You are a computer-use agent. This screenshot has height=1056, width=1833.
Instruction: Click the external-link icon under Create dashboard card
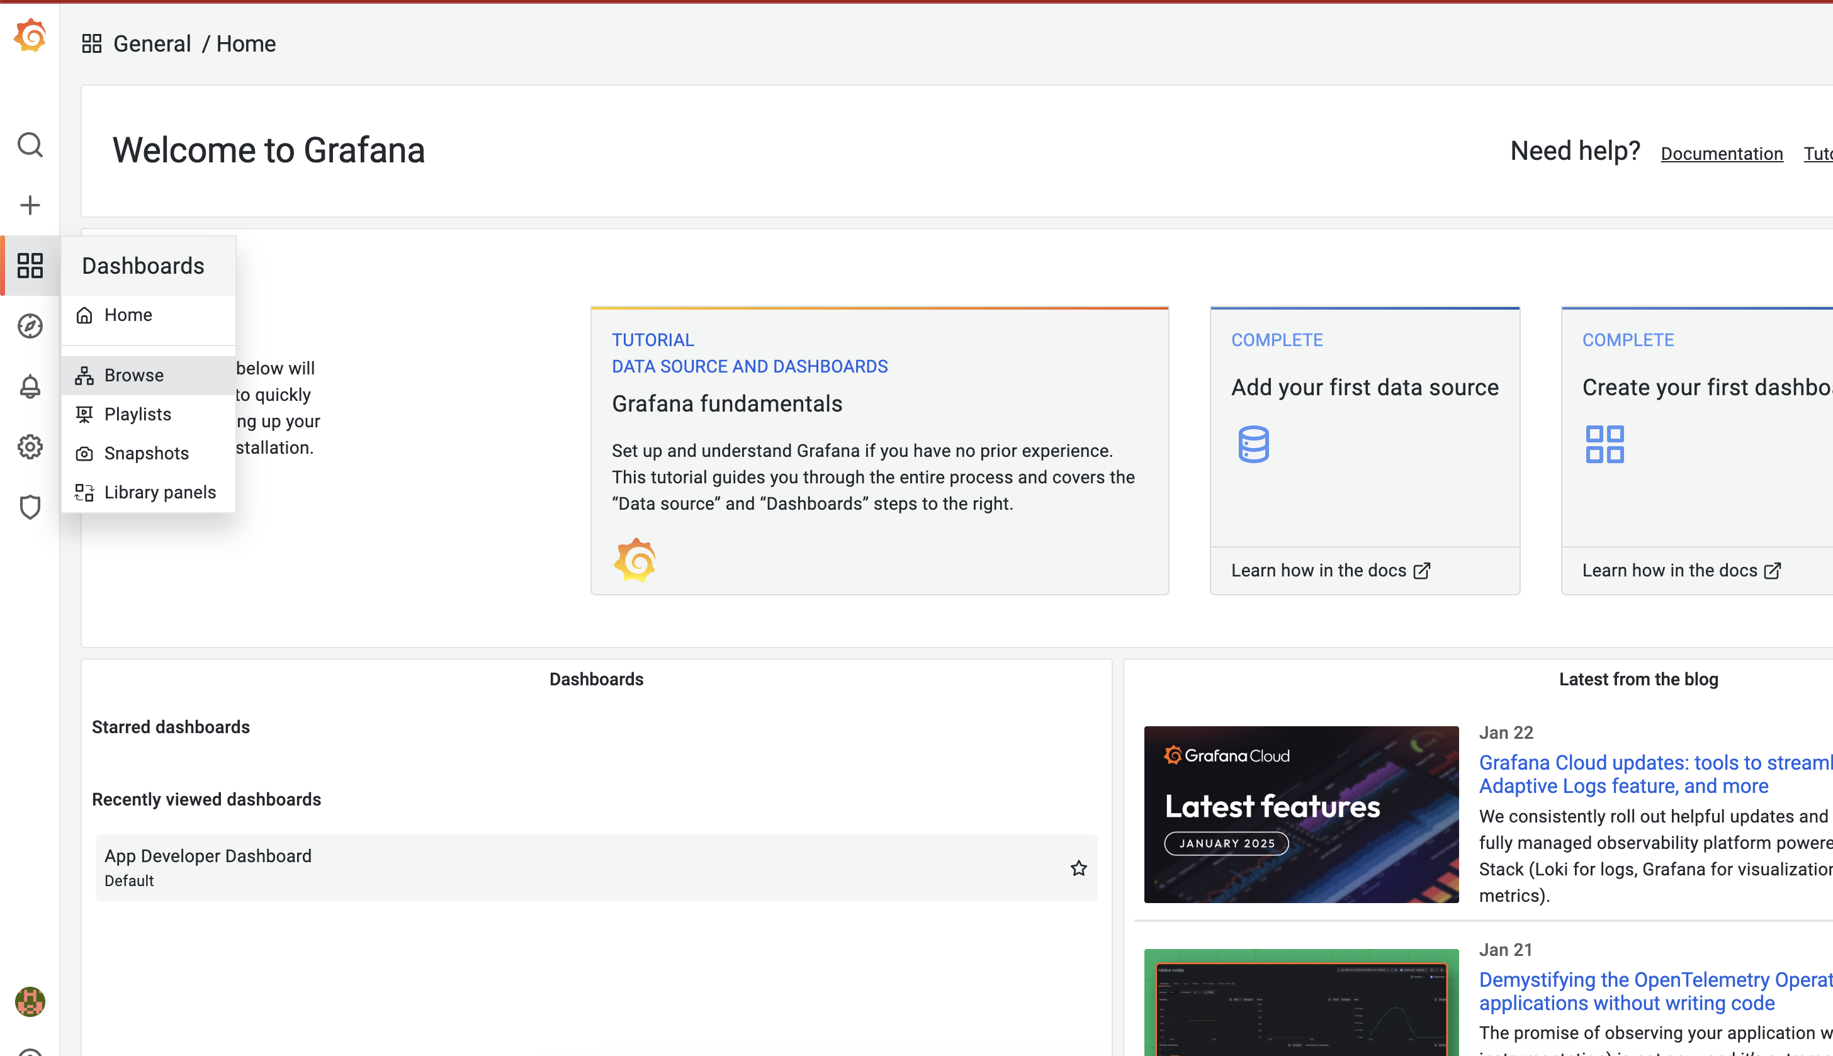(x=1773, y=571)
